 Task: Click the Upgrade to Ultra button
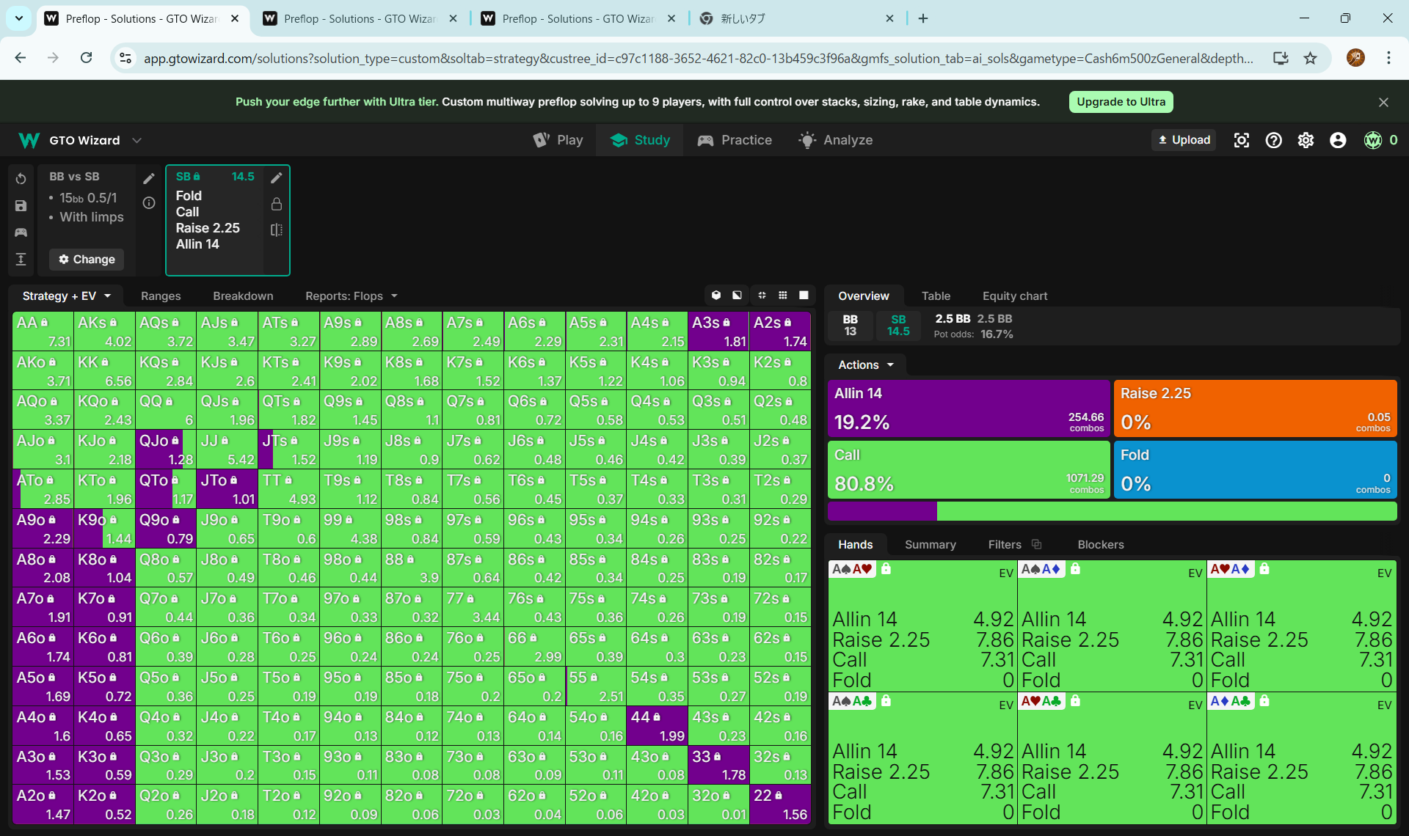click(x=1121, y=102)
